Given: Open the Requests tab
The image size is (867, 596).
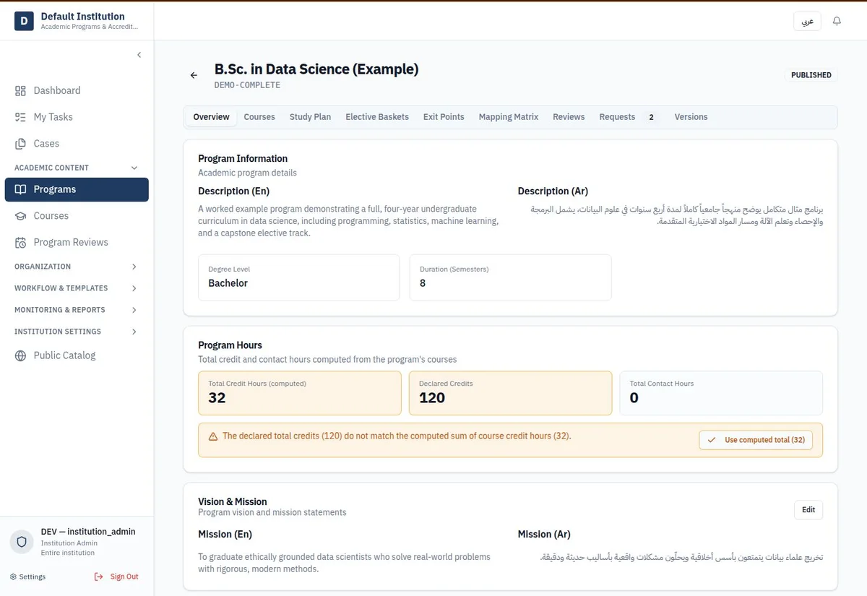Looking at the screenshot, I should coord(628,117).
